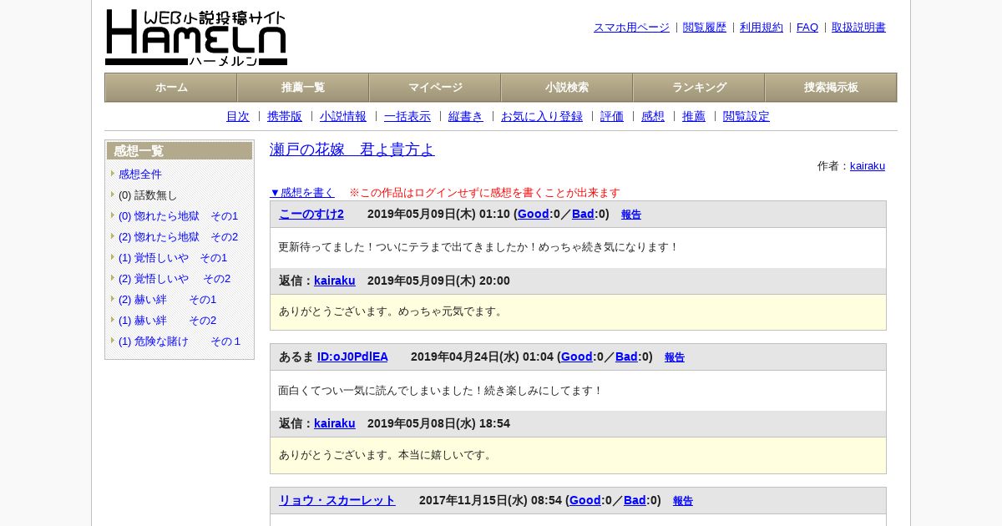1002x526 pixels.
Task: Select (2) 覚悟しいや その2 in sidebar
Action: [175, 279]
